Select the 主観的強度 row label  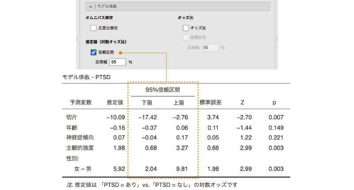tap(80, 148)
